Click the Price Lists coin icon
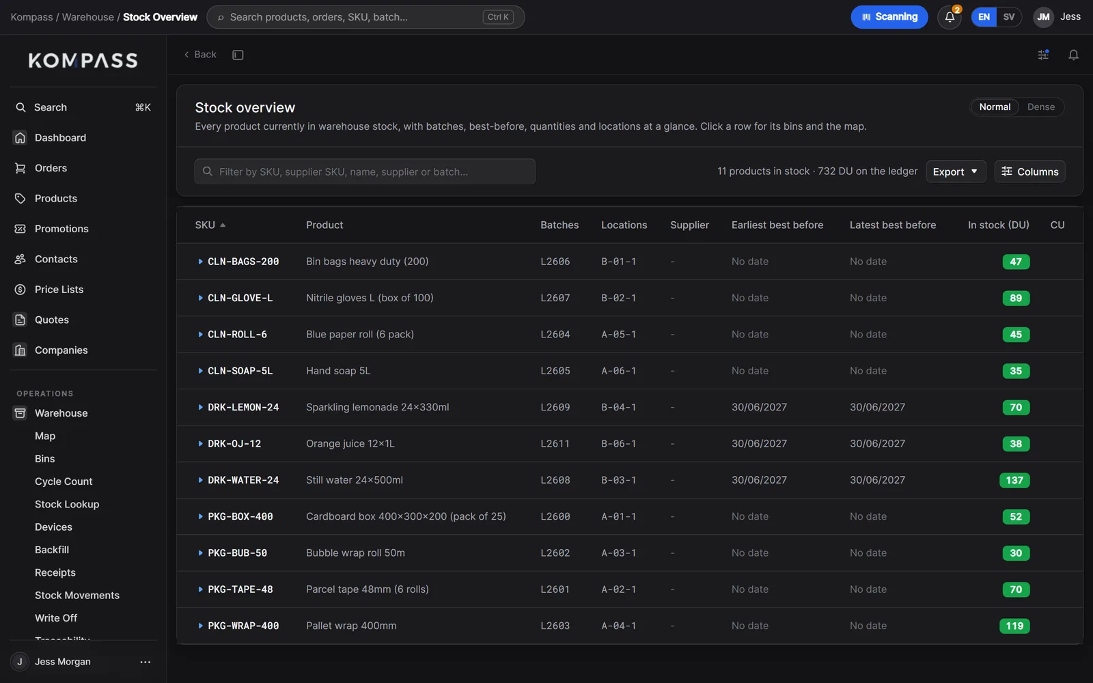 [20, 290]
